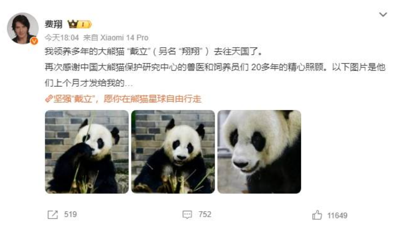Click the 来自 Xiaomi 14 Pro source
This screenshot has width=403, height=226.
(116, 37)
